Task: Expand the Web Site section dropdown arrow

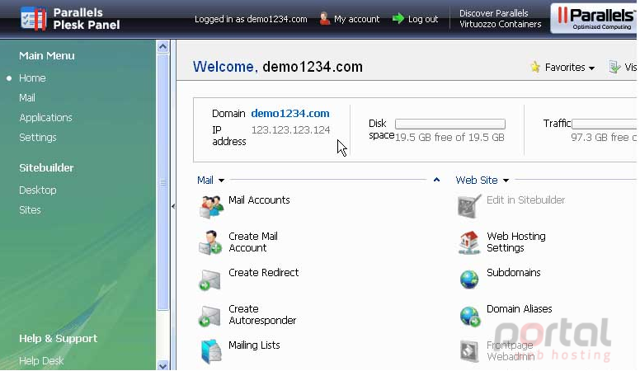Action: (506, 181)
